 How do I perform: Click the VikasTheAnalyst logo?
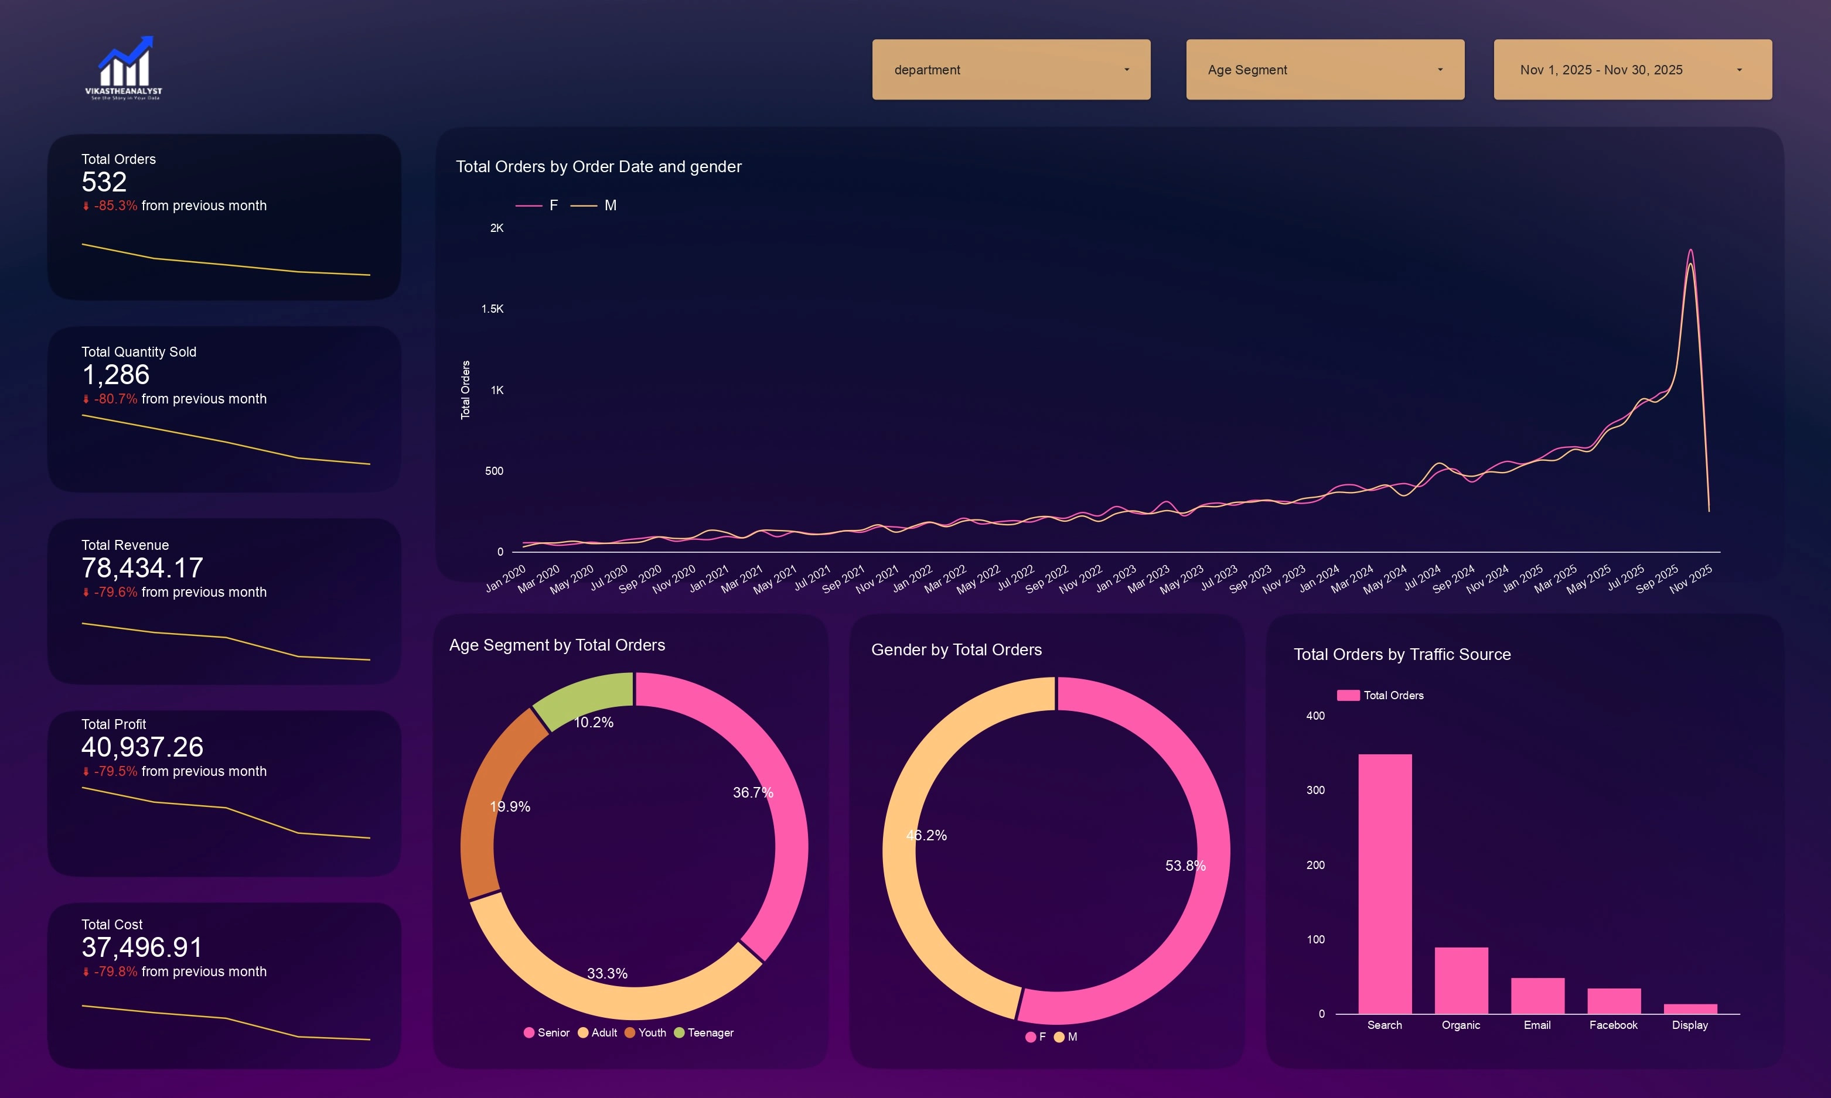click(124, 68)
